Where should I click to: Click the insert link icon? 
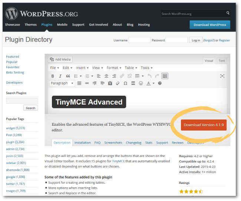click(x=122, y=76)
